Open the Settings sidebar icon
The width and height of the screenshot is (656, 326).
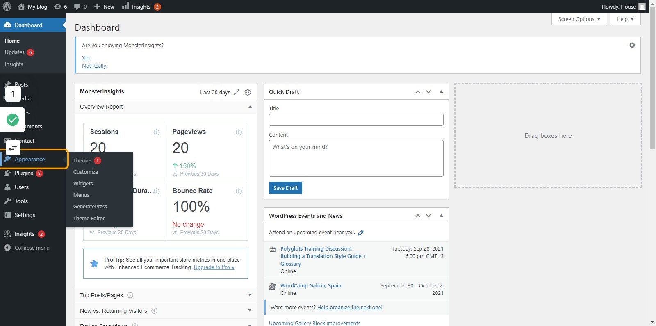pos(7,215)
